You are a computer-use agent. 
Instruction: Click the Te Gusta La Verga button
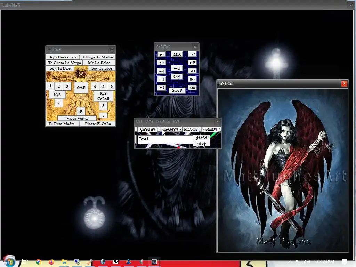point(64,63)
